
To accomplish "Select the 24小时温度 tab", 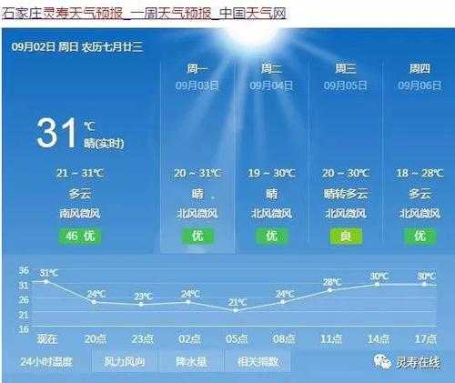I will click(46, 361).
